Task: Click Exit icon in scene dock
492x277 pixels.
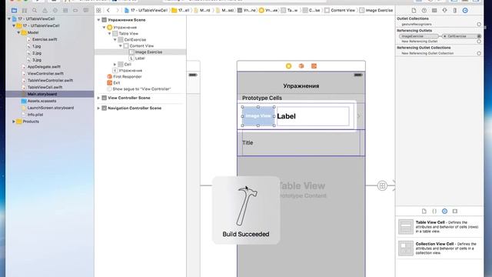Action: point(314,66)
